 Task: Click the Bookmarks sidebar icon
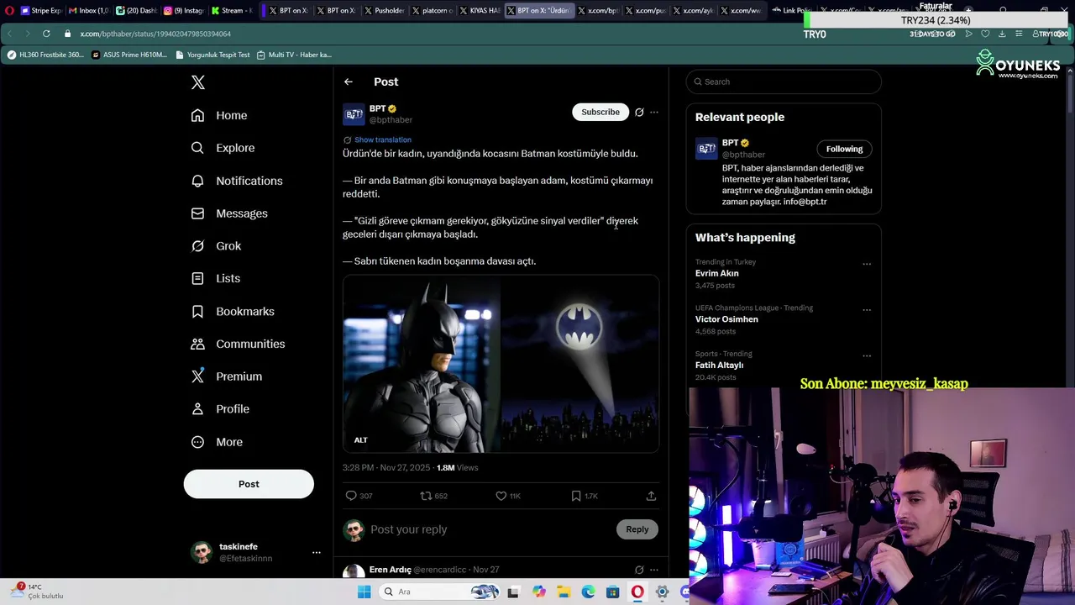tap(197, 311)
